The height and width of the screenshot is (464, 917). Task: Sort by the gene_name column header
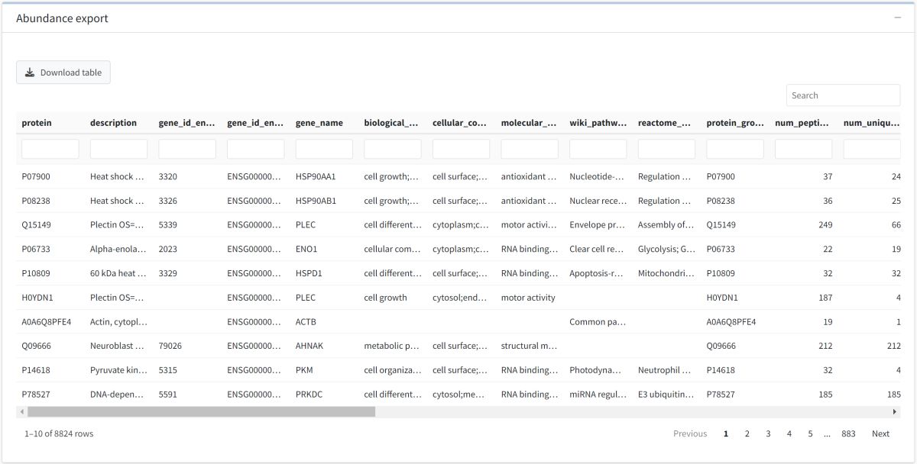[x=319, y=123]
